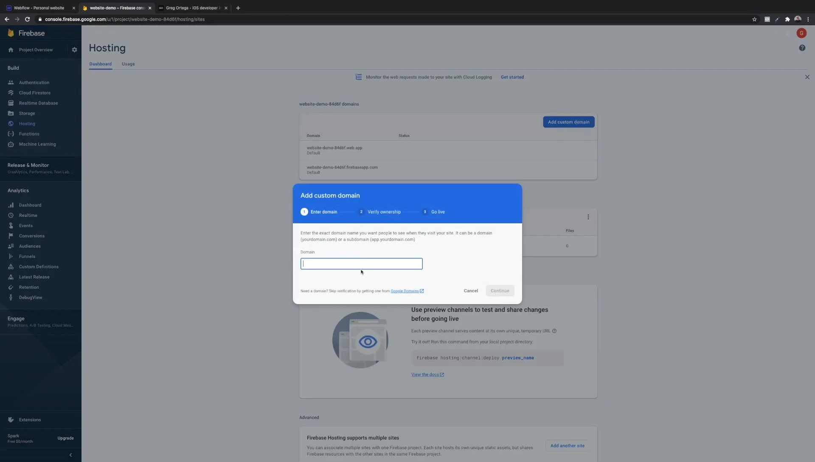Open the G account avatar
815x462 pixels.
click(x=801, y=33)
